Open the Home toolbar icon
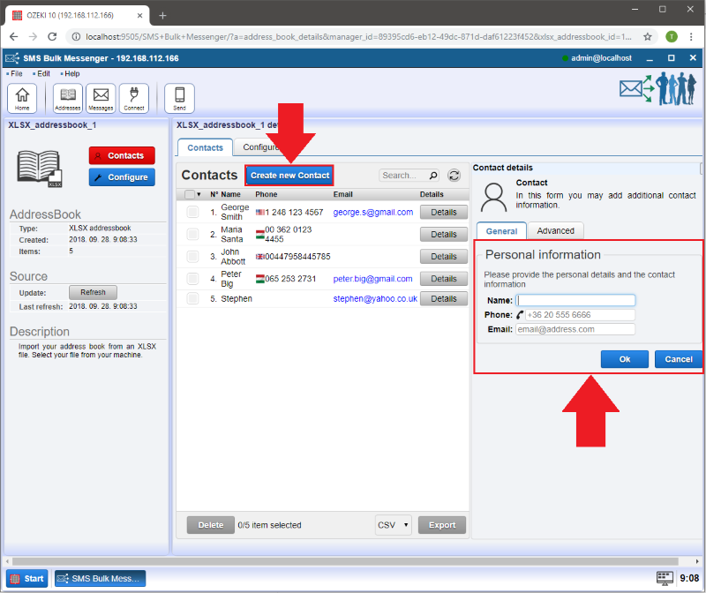 pos(22,97)
